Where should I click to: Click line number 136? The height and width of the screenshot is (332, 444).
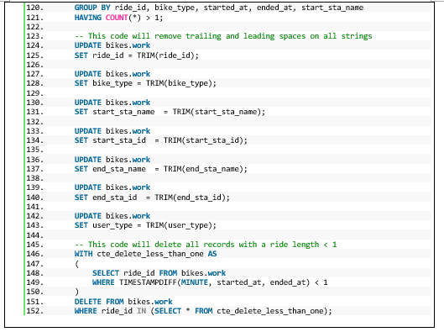click(35, 160)
